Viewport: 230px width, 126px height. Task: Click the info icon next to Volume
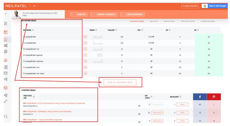coord(117,30)
